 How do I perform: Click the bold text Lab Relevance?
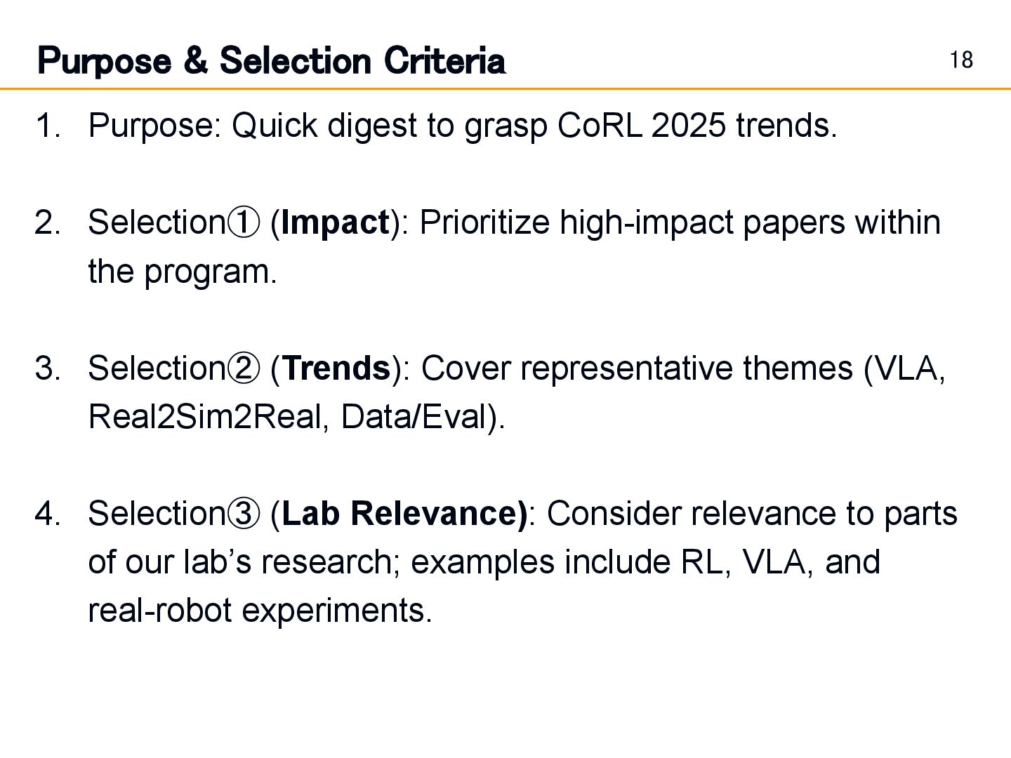tap(404, 514)
